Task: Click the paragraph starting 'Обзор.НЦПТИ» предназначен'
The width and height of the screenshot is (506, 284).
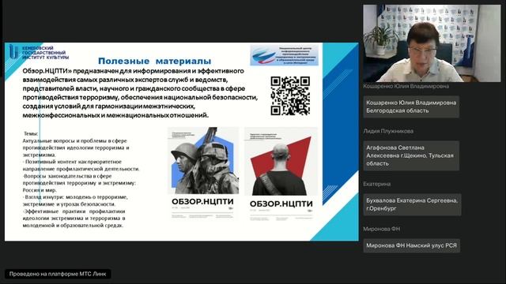Action: [x=140, y=93]
